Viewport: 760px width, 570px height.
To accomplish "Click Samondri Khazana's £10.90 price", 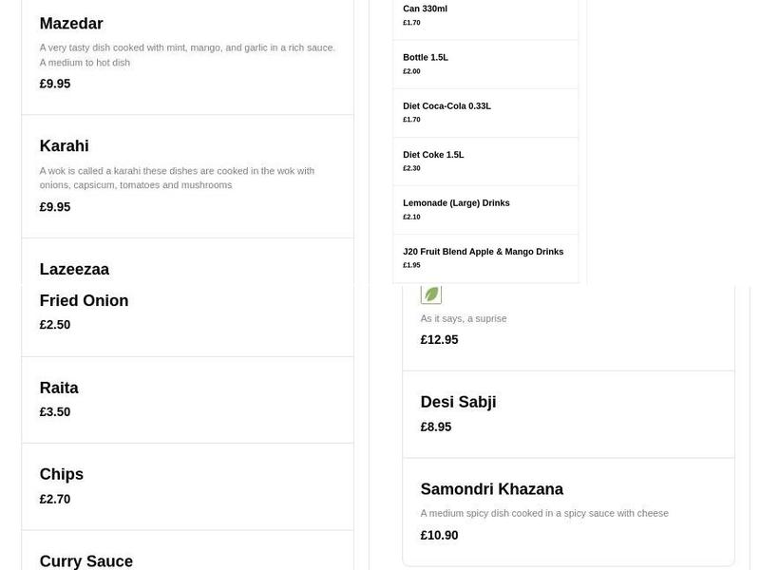I will pyautogui.click(x=439, y=536).
